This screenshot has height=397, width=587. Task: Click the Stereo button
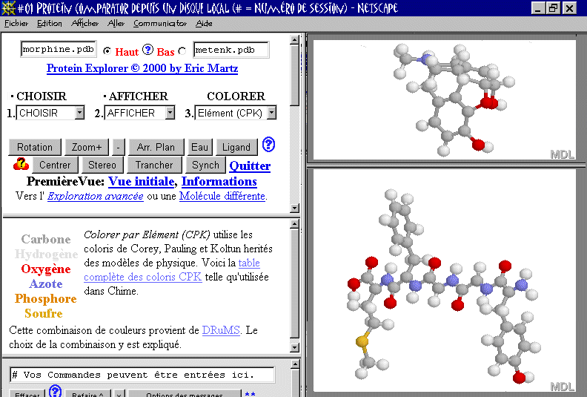(x=102, y=165)
